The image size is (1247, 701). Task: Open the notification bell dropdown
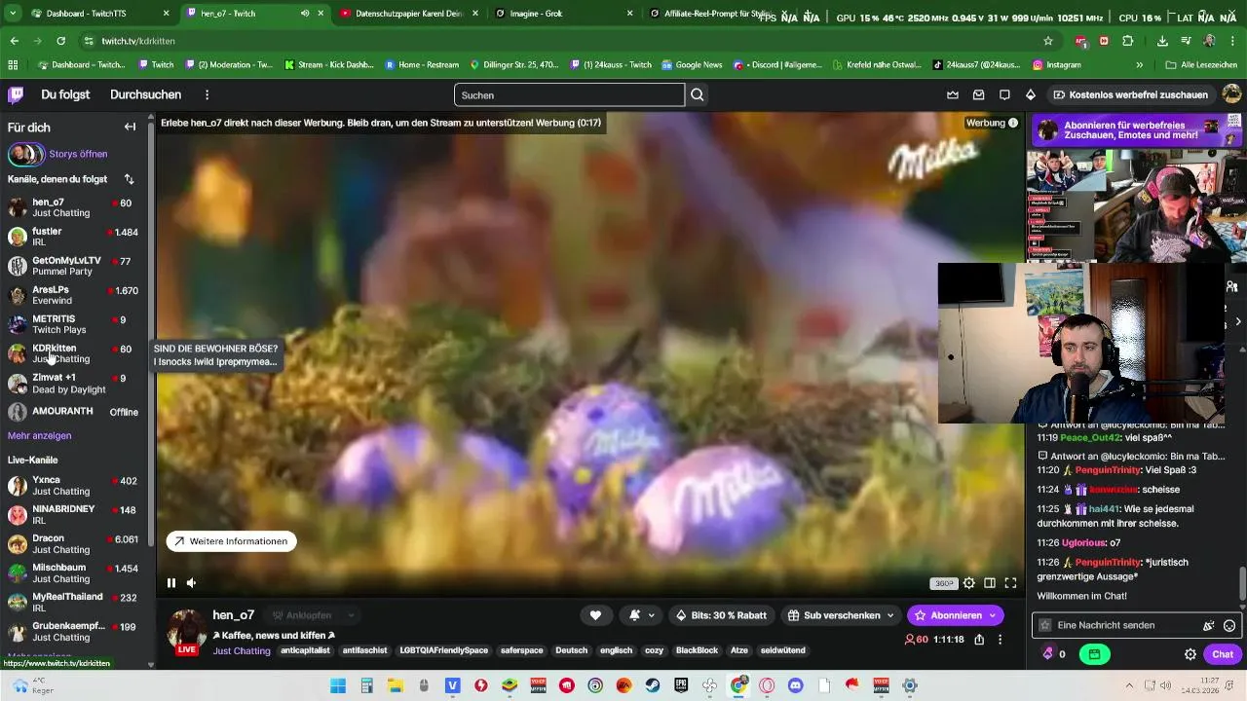640,615
